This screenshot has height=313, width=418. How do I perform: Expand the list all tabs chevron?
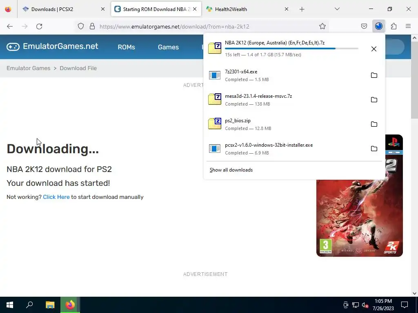click(x=337, y=9)
